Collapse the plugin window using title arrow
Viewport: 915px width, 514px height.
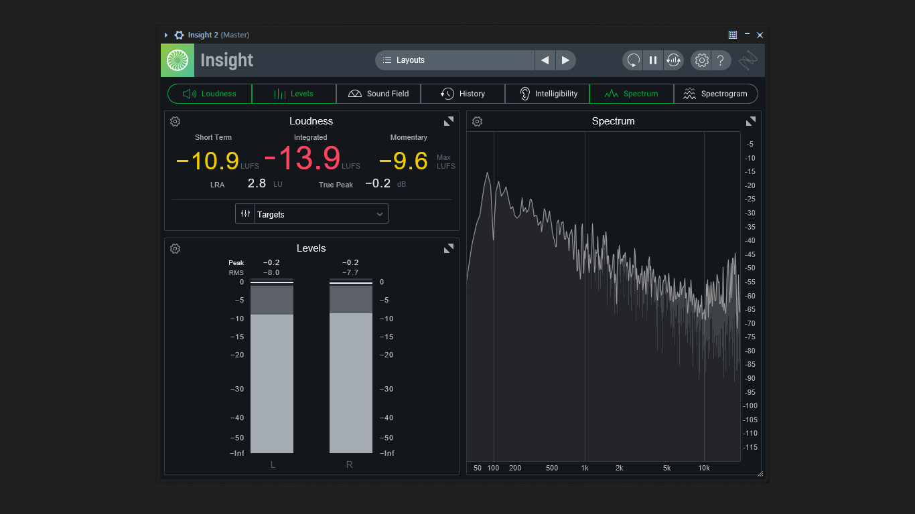(x=166, y=35)
